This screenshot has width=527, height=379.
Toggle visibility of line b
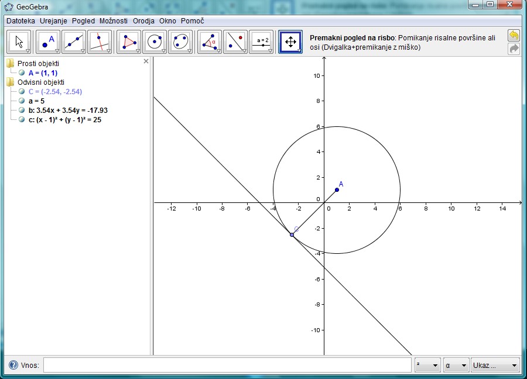coord(22,110)
